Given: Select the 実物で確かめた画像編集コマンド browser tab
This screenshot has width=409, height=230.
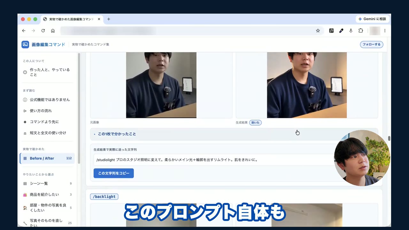Looking at the screenshot, I should tap(72, 19).
